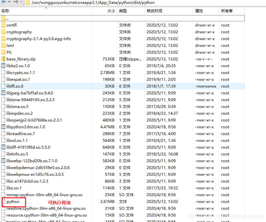Open forward history dropdown arrow
Viewport: 266px width, 222px height.
point(21,2)
